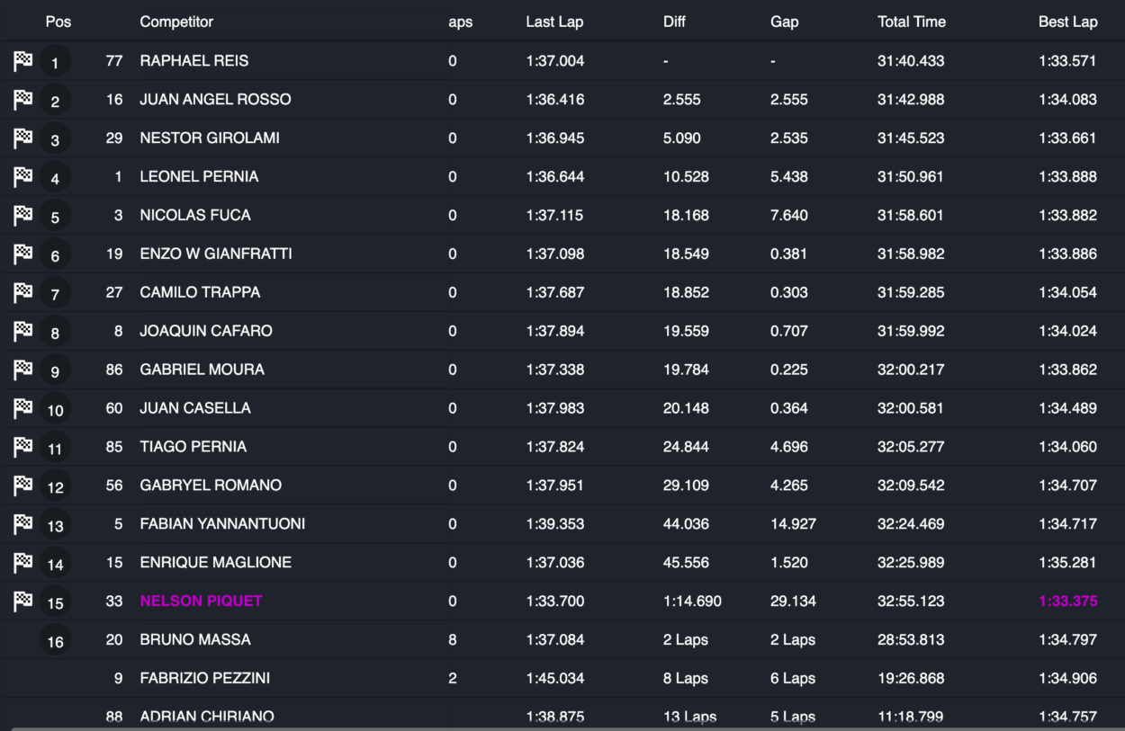This screenshot has height=731, width=1125.
Task: Click the horizontal scrollbar below the table
Action: pos(562,728)
